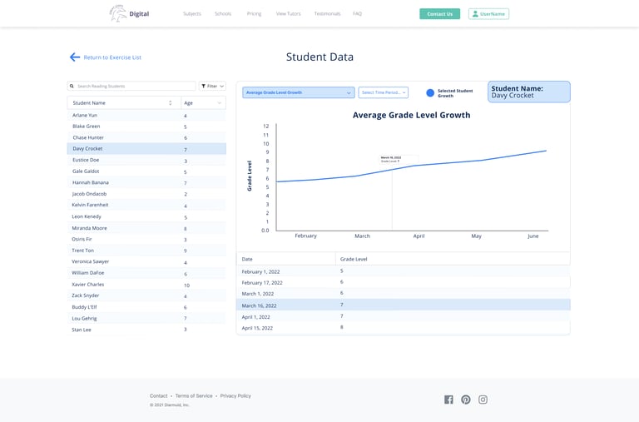Image resolution: width=639 pixels, height=422 pixels.
Task: Open Privacy Policy link
Action: click(x=235, y=396)
